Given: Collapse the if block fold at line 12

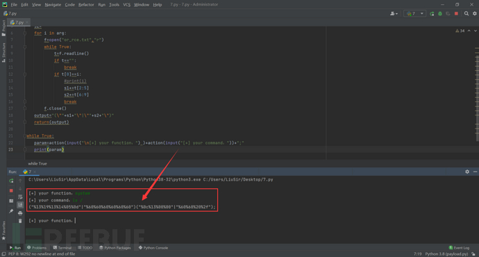Looking at the screenshot, I should point(25,74).
